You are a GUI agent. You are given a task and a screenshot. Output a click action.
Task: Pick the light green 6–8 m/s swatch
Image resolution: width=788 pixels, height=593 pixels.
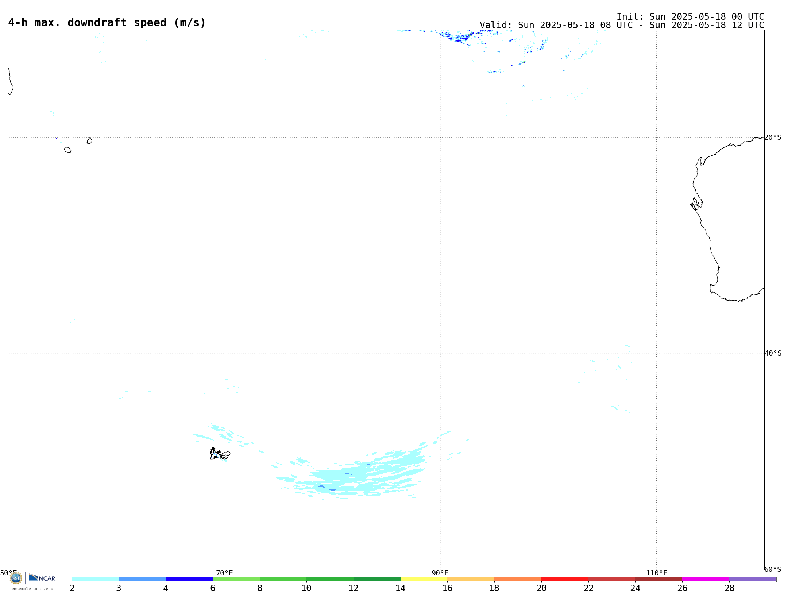[236, 579]
